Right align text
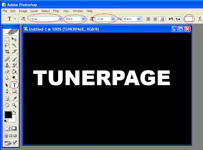The height and width of the screenshot is (150, 203). pyautogui.click(x=162, y=19)
